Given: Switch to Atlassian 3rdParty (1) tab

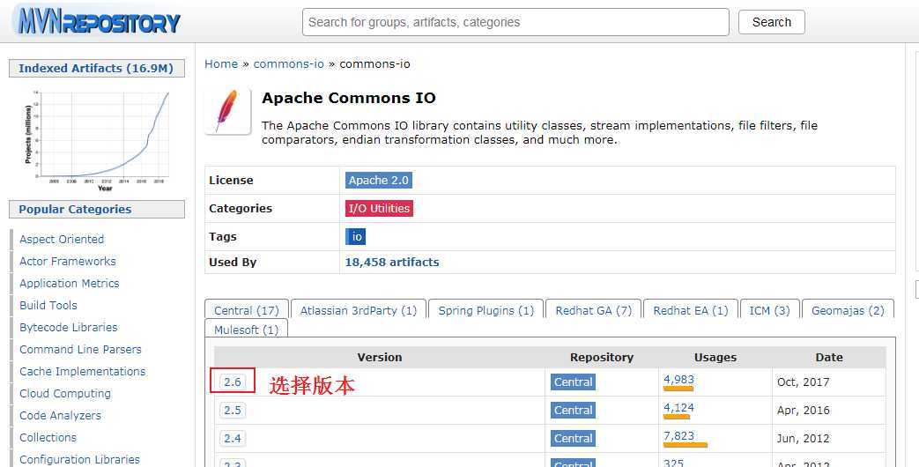Looking at the screenshot, I should pyautogui.click(x=359, y=310).
